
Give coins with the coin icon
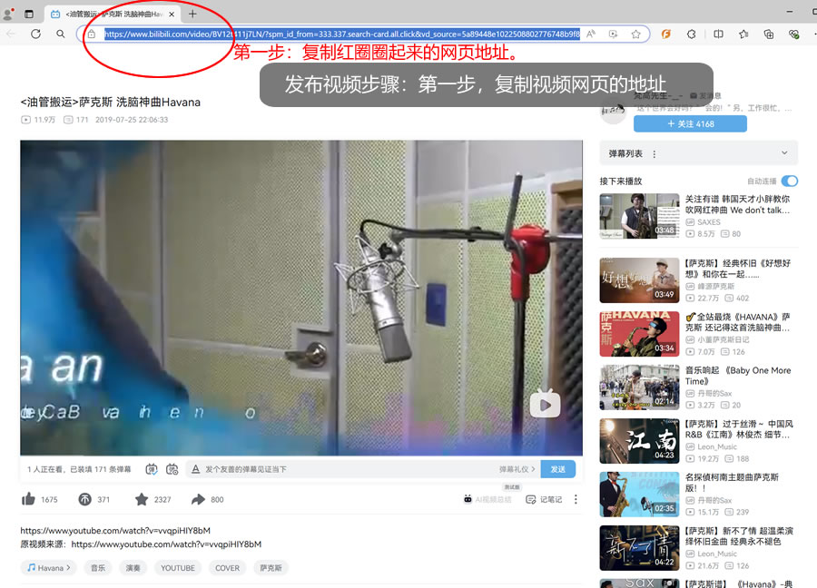pos(84,499)
